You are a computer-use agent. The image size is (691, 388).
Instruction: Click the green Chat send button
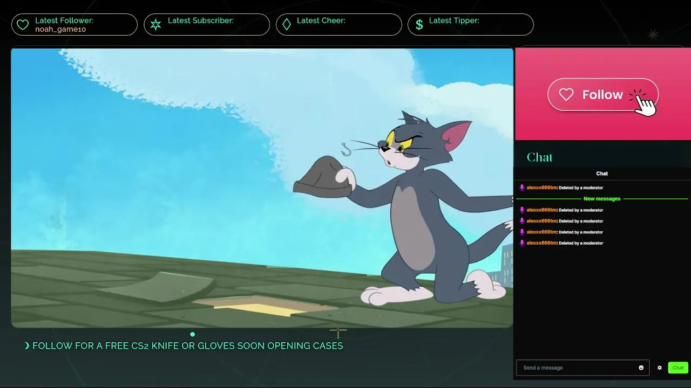click(678, 368)
